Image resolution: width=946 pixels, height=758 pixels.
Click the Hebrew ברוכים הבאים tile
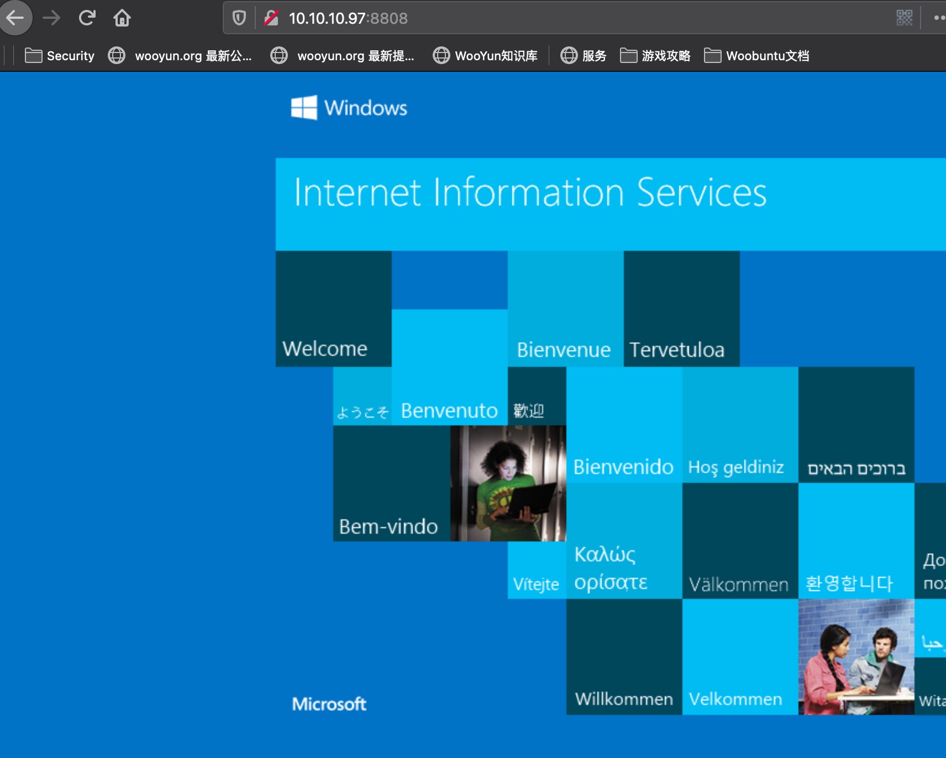[x=856, y=425]
